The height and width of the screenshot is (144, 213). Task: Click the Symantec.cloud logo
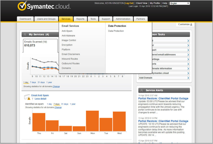click(44, 6)
